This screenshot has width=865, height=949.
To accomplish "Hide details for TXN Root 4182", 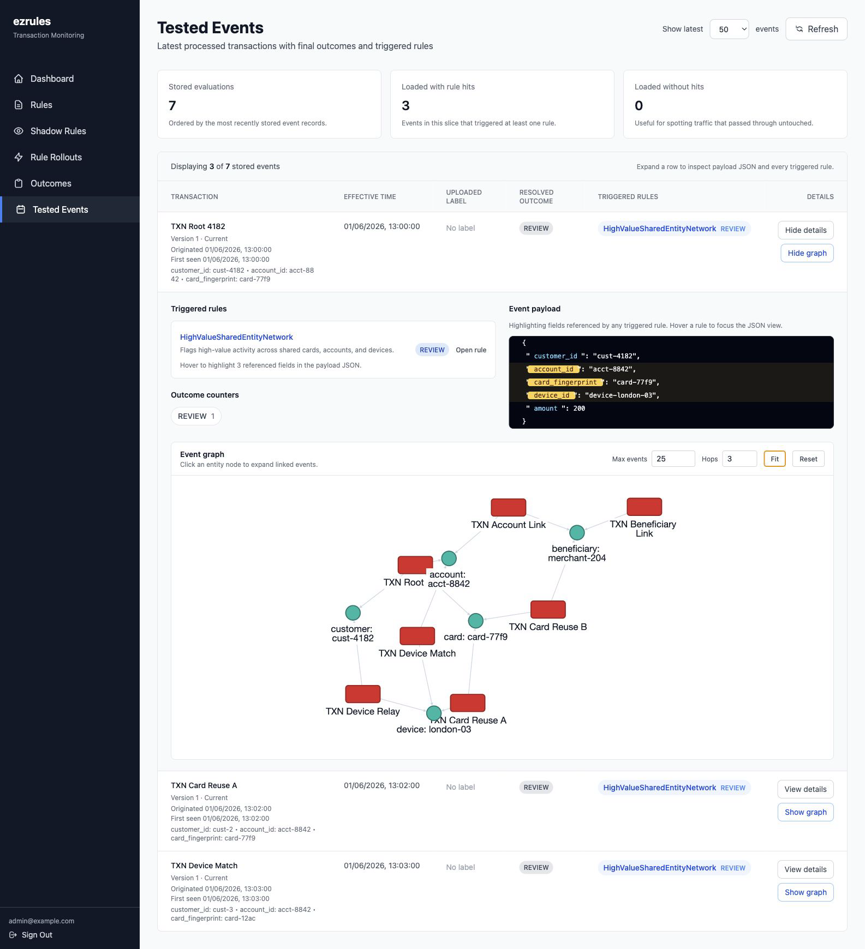I will tap(806, 230).
